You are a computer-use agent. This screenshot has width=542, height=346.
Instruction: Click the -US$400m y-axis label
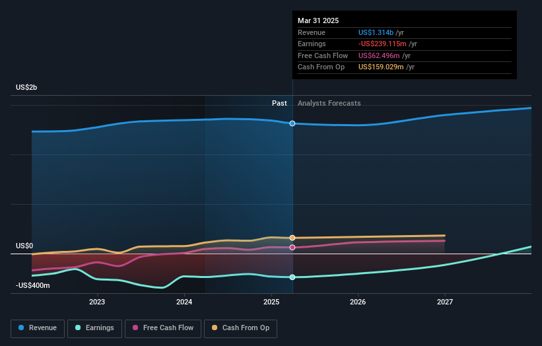click(33, 285)
